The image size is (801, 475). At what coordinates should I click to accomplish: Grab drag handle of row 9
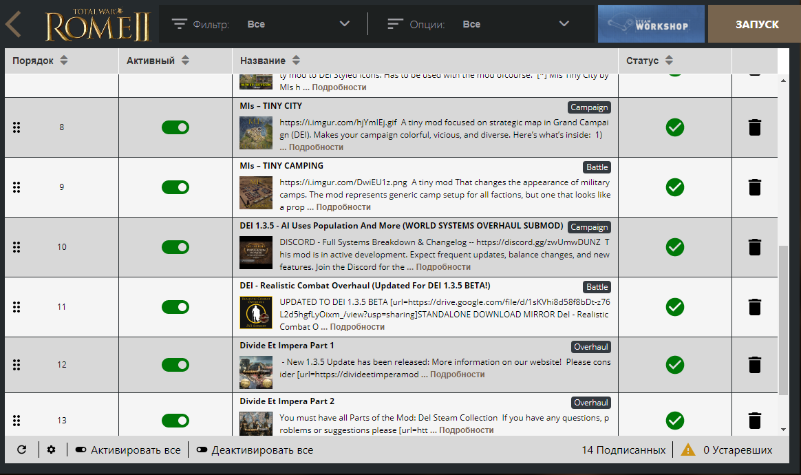coord(17,187)
